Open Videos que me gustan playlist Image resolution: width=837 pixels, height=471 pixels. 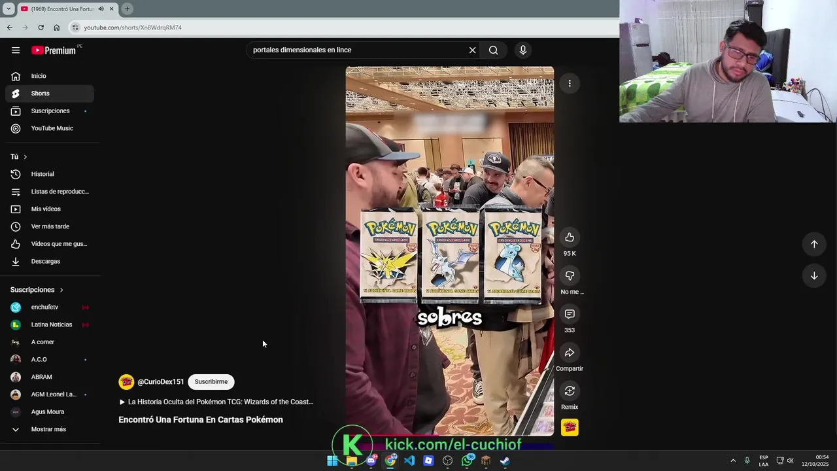50,244
